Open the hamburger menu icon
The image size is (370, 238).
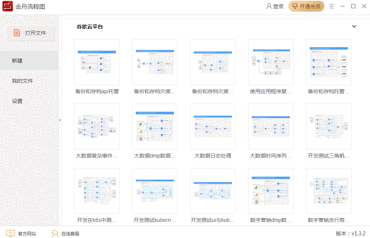[331, 6]
